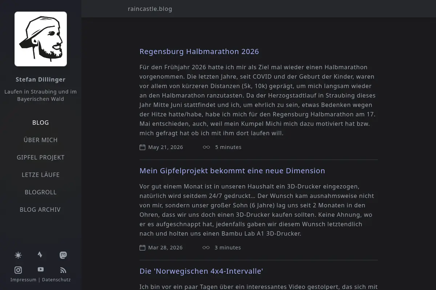436x290 pixels.
Task: Open the ÜBER MICH page
Action: tap(41, 140)
